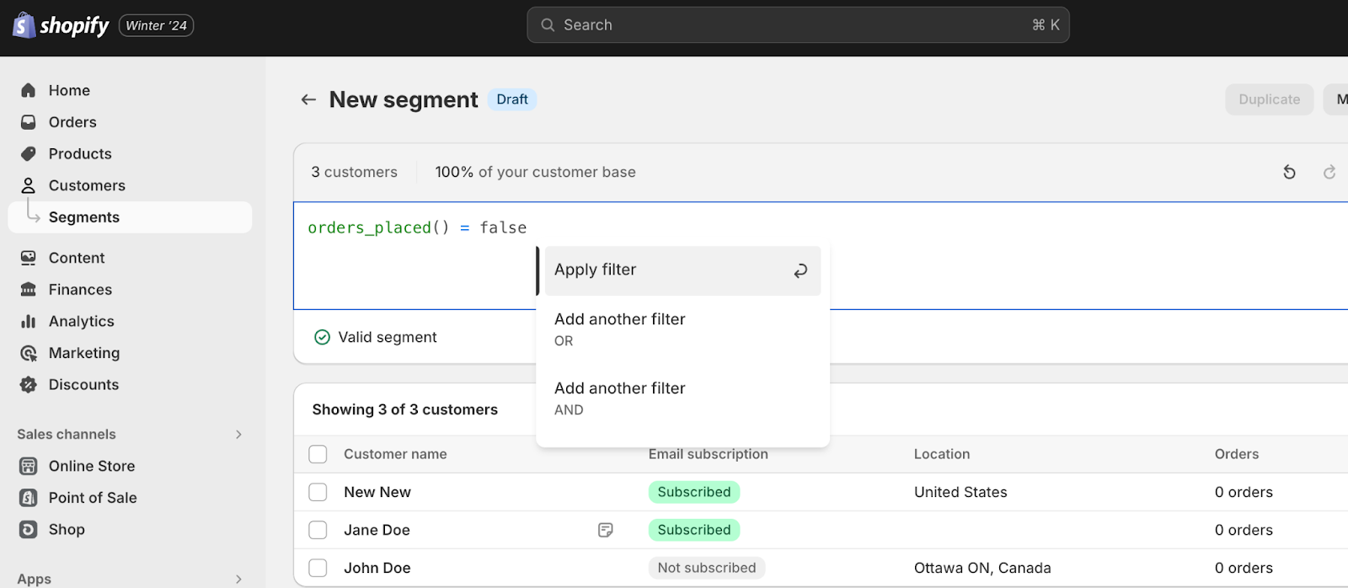Expand the Sales channels section
The image size is (1348, 588).
pyautogui.click(x=238, y=435)
